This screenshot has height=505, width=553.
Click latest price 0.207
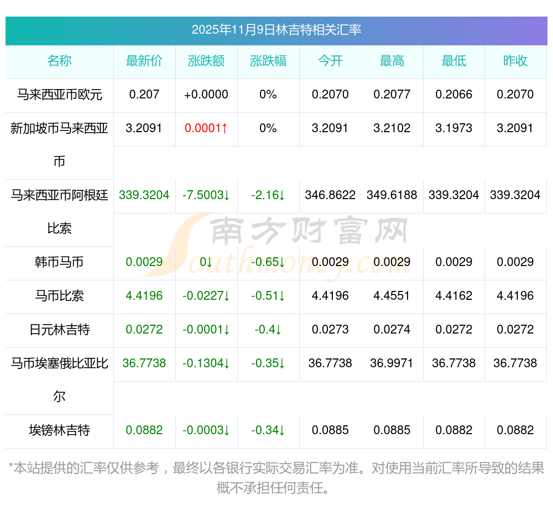coord(144,95)
